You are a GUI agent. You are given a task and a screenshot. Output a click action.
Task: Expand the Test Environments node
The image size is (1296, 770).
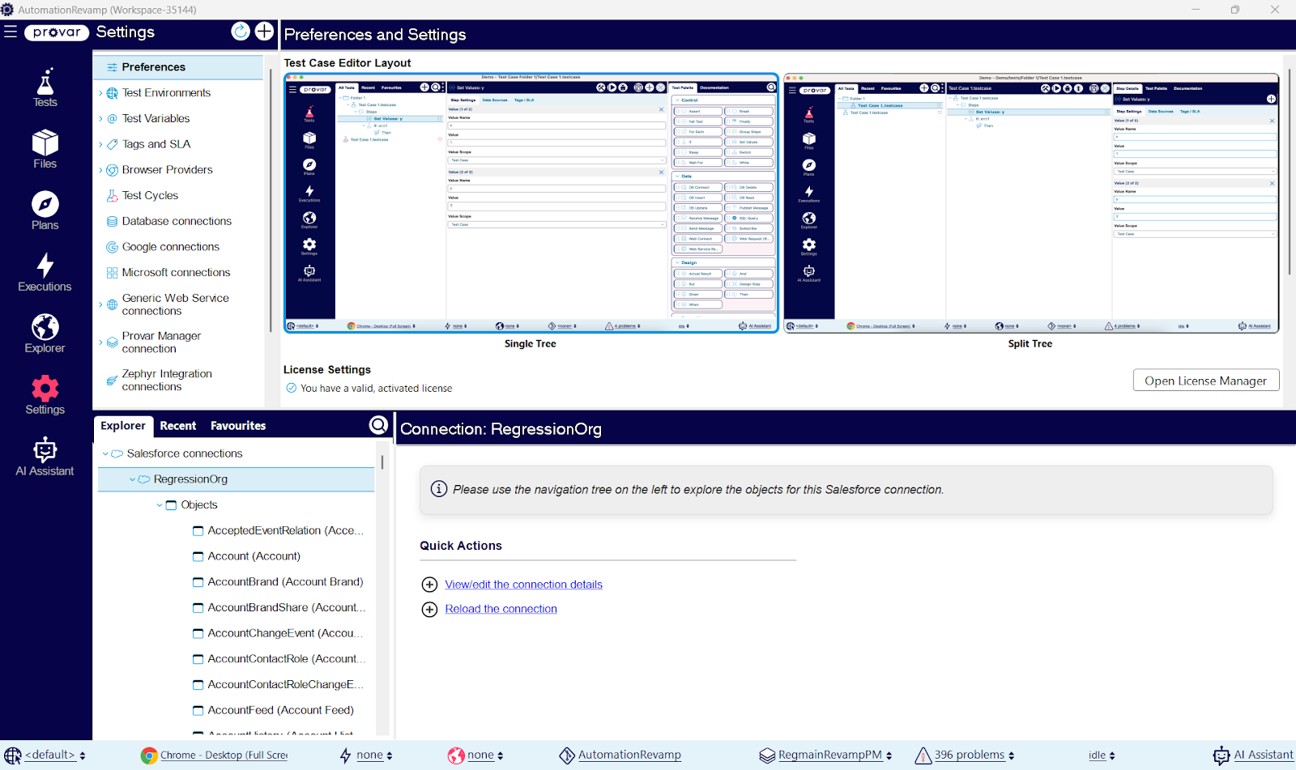(x=100, y=93)
